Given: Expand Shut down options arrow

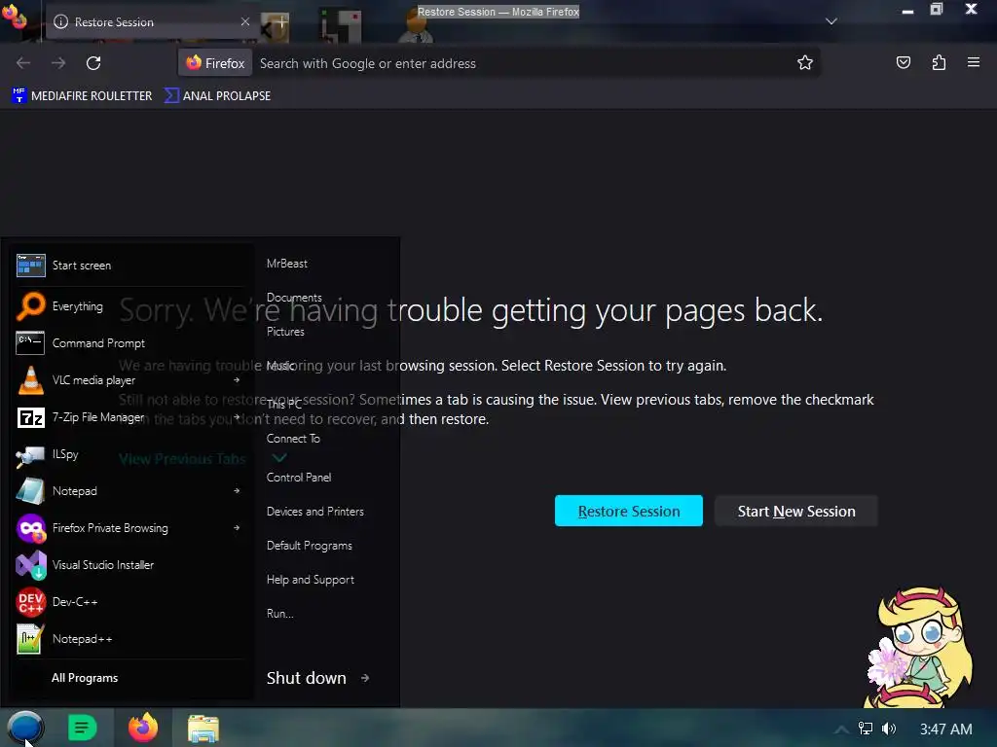Looking at the screenshot, I should pos(365,678).
